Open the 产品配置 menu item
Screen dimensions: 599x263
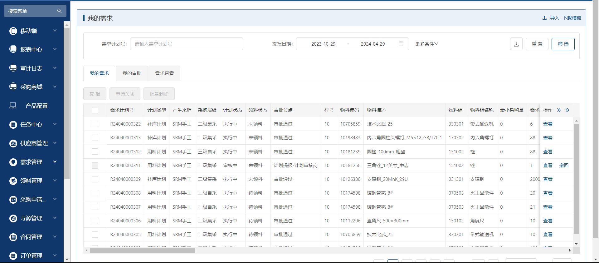click(32, 106)
